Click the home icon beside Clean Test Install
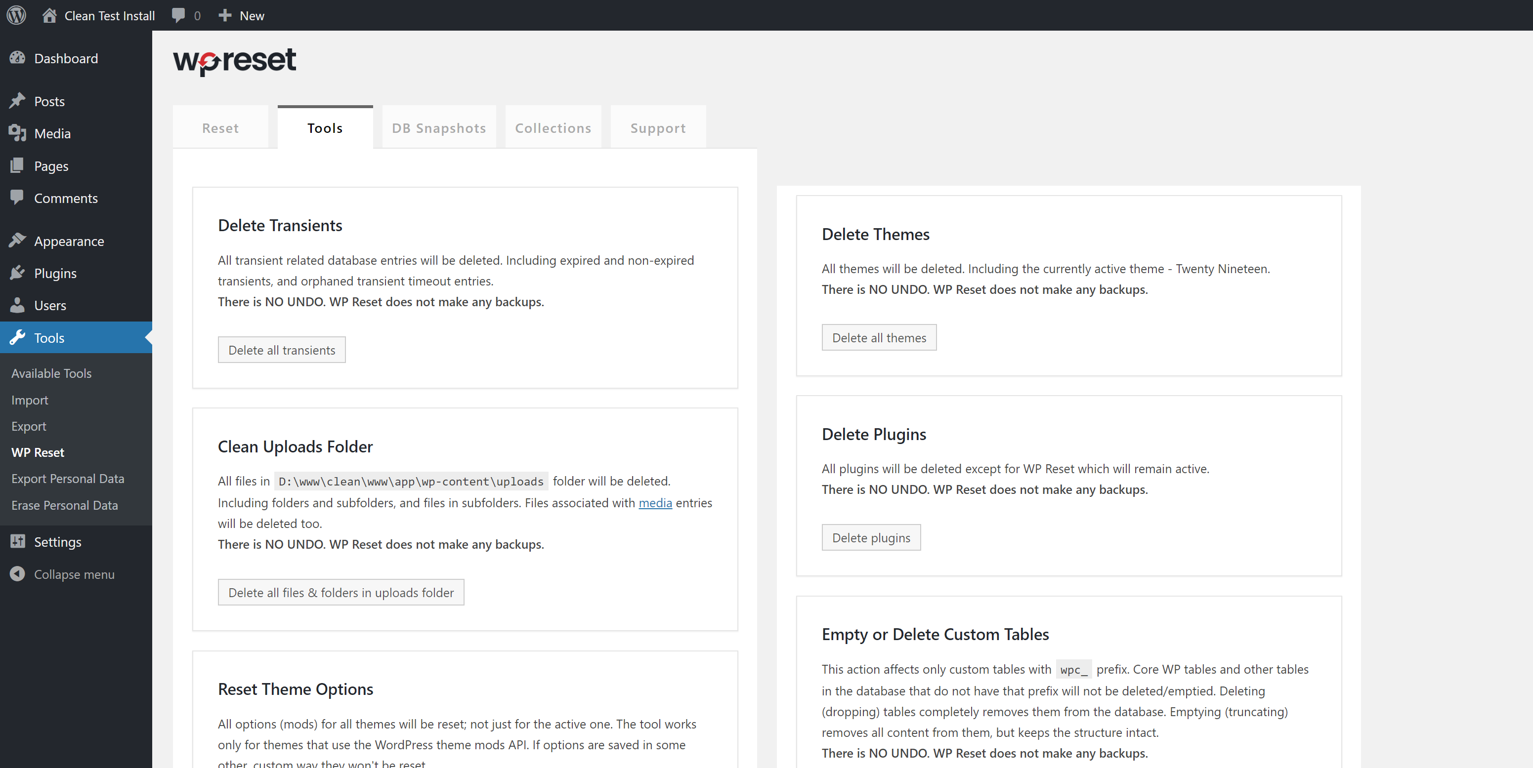The height and width of the screenshot is (768, 1533). pos(49,15)
